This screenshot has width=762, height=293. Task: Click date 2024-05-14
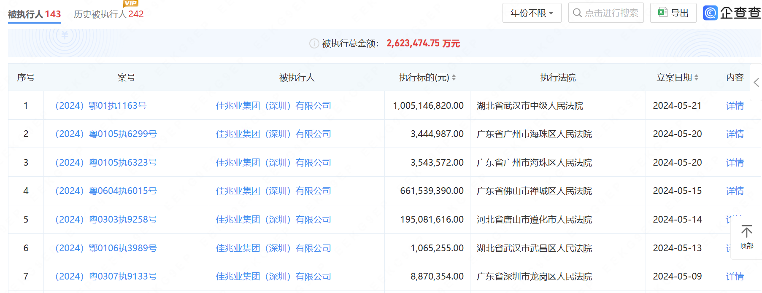coord(677,219)
